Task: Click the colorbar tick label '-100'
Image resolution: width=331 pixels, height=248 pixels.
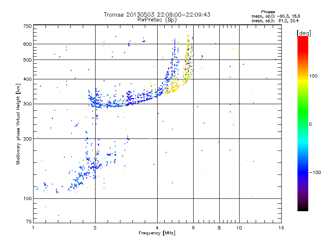Action: pos(315,172)
